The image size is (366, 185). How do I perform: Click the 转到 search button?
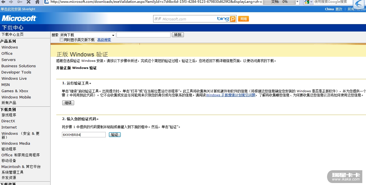click(x=178, y=35)
